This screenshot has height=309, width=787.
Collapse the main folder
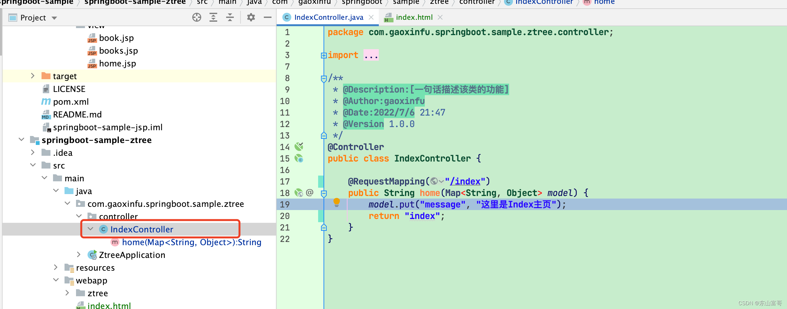pos(44,178)
